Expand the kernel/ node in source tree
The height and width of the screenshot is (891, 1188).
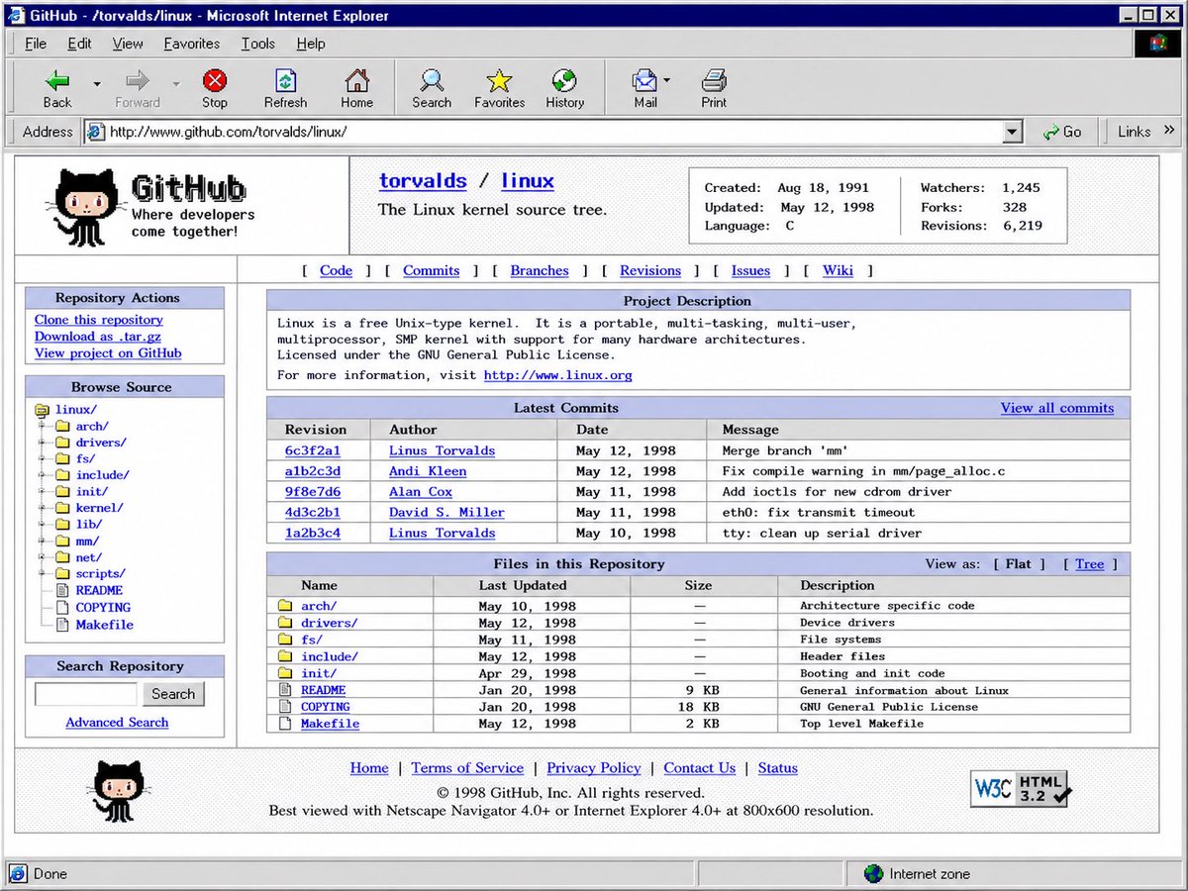[x=43, y=508]
